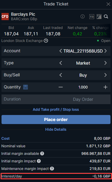
Task: Add Take profit / Stop loss
Action: (56, 110)
